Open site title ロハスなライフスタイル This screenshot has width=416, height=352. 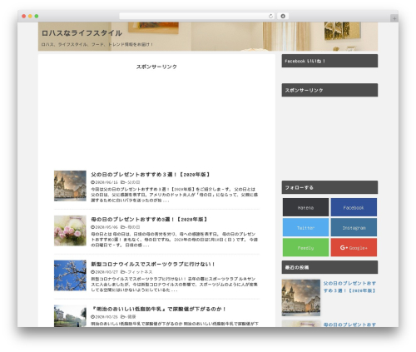82,33
